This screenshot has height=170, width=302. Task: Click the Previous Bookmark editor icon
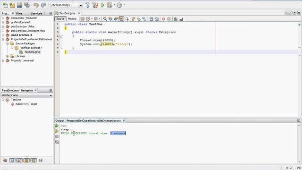(x=133, y=19)
